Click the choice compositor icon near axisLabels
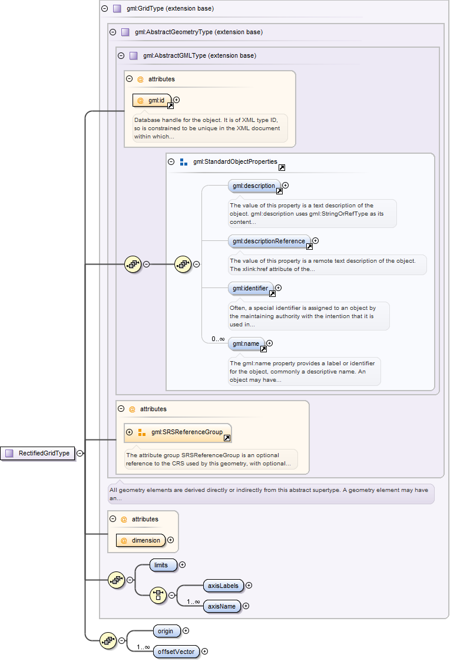Screen dimensions: 450x661 [x=158, y=595]
